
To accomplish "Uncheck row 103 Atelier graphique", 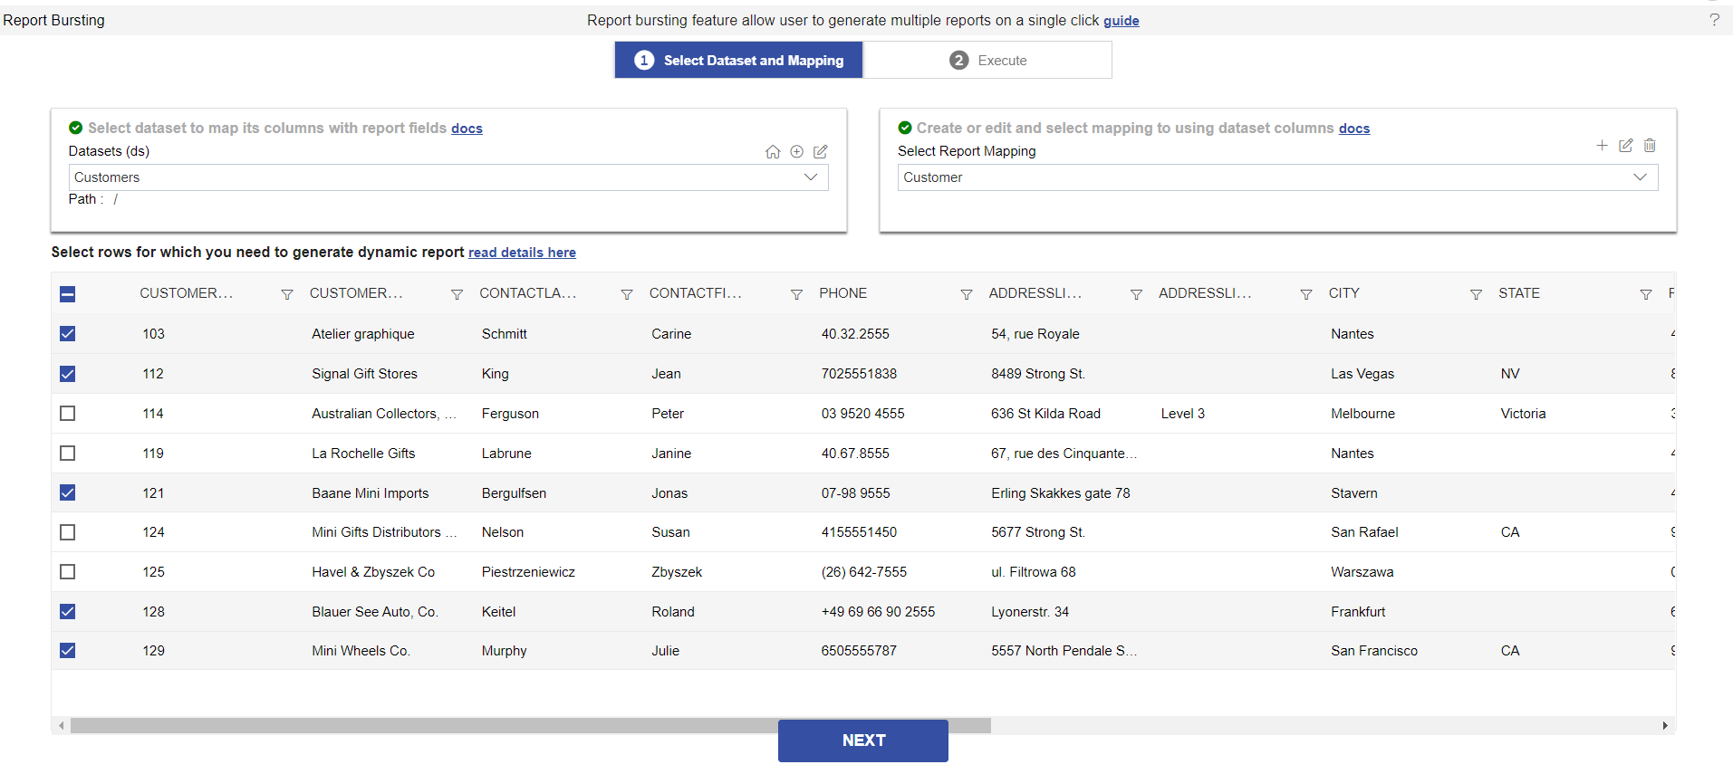I will pos(68,334).
